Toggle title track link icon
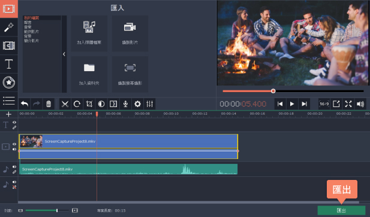Image resolution: width=370 pixels, height=217 pixels. point(14,127)
